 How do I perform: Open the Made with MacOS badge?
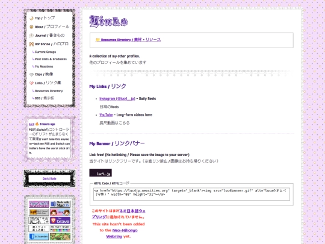(x=60, y=204)
